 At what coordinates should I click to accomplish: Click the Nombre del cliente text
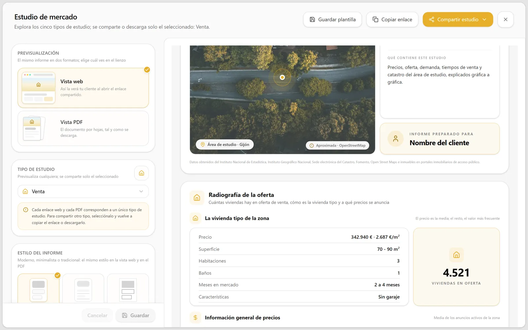(x=439, y=143)
